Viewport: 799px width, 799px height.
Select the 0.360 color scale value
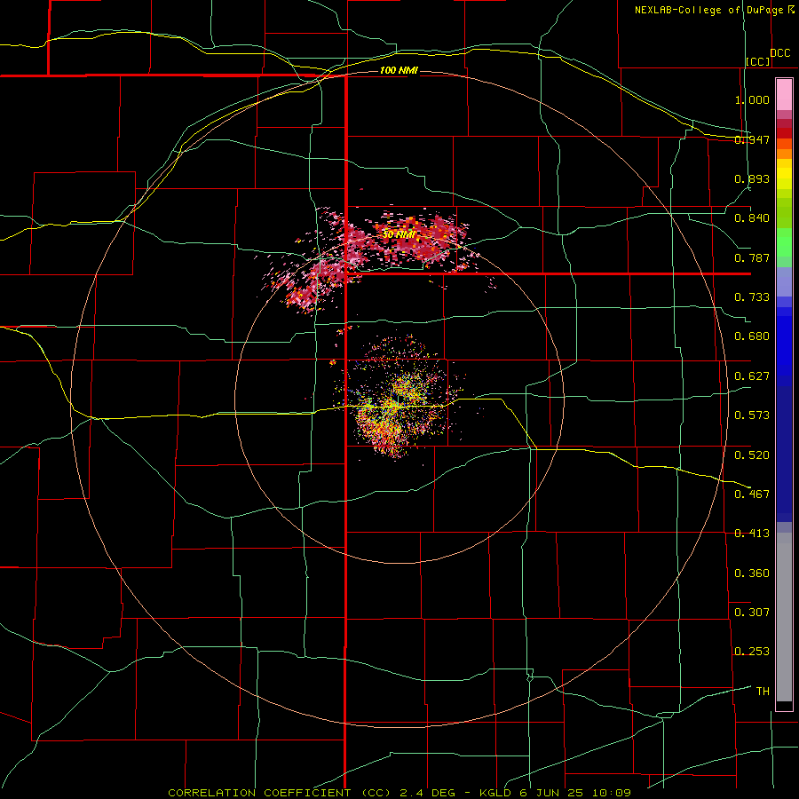(752, 573)
